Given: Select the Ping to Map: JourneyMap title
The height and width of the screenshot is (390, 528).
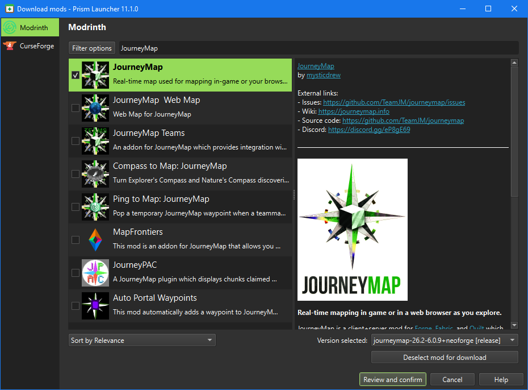Looking at the screenshot, I should [x=161, y=199].
